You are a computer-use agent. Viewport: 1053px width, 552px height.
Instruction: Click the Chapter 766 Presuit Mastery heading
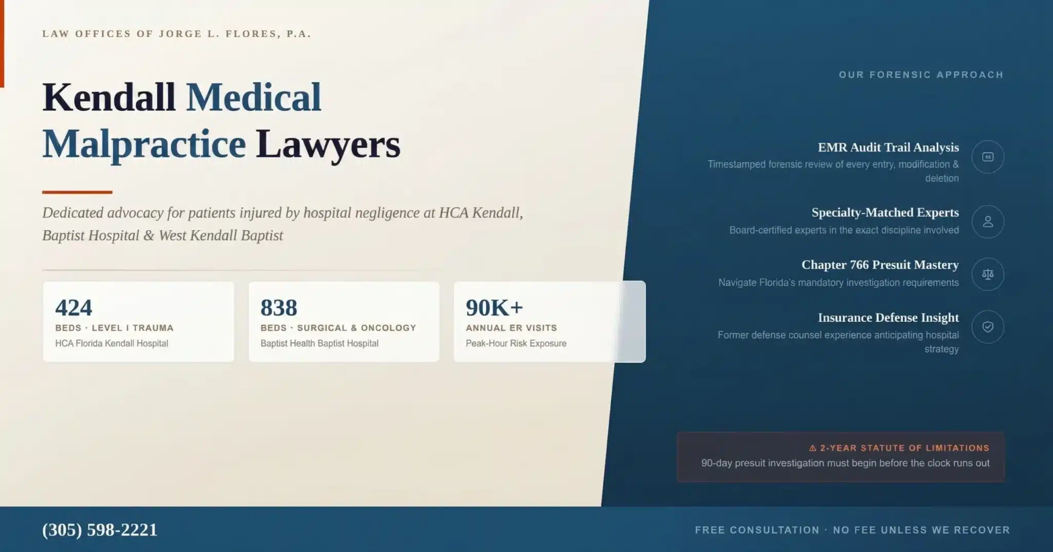(x=880, y=265)
